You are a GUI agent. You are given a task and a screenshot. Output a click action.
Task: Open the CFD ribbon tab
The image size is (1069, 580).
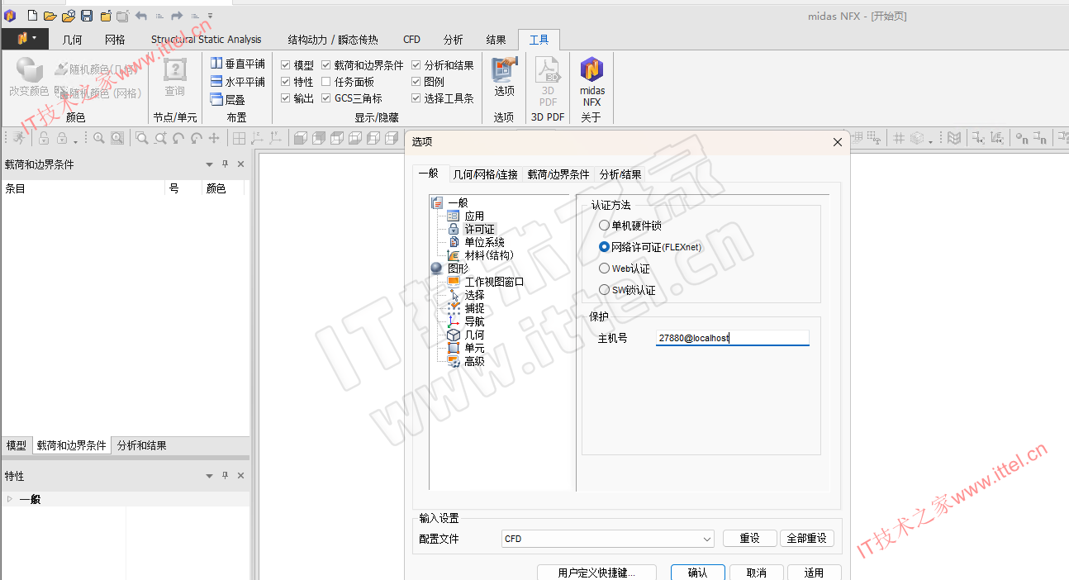tap(411, 40)
